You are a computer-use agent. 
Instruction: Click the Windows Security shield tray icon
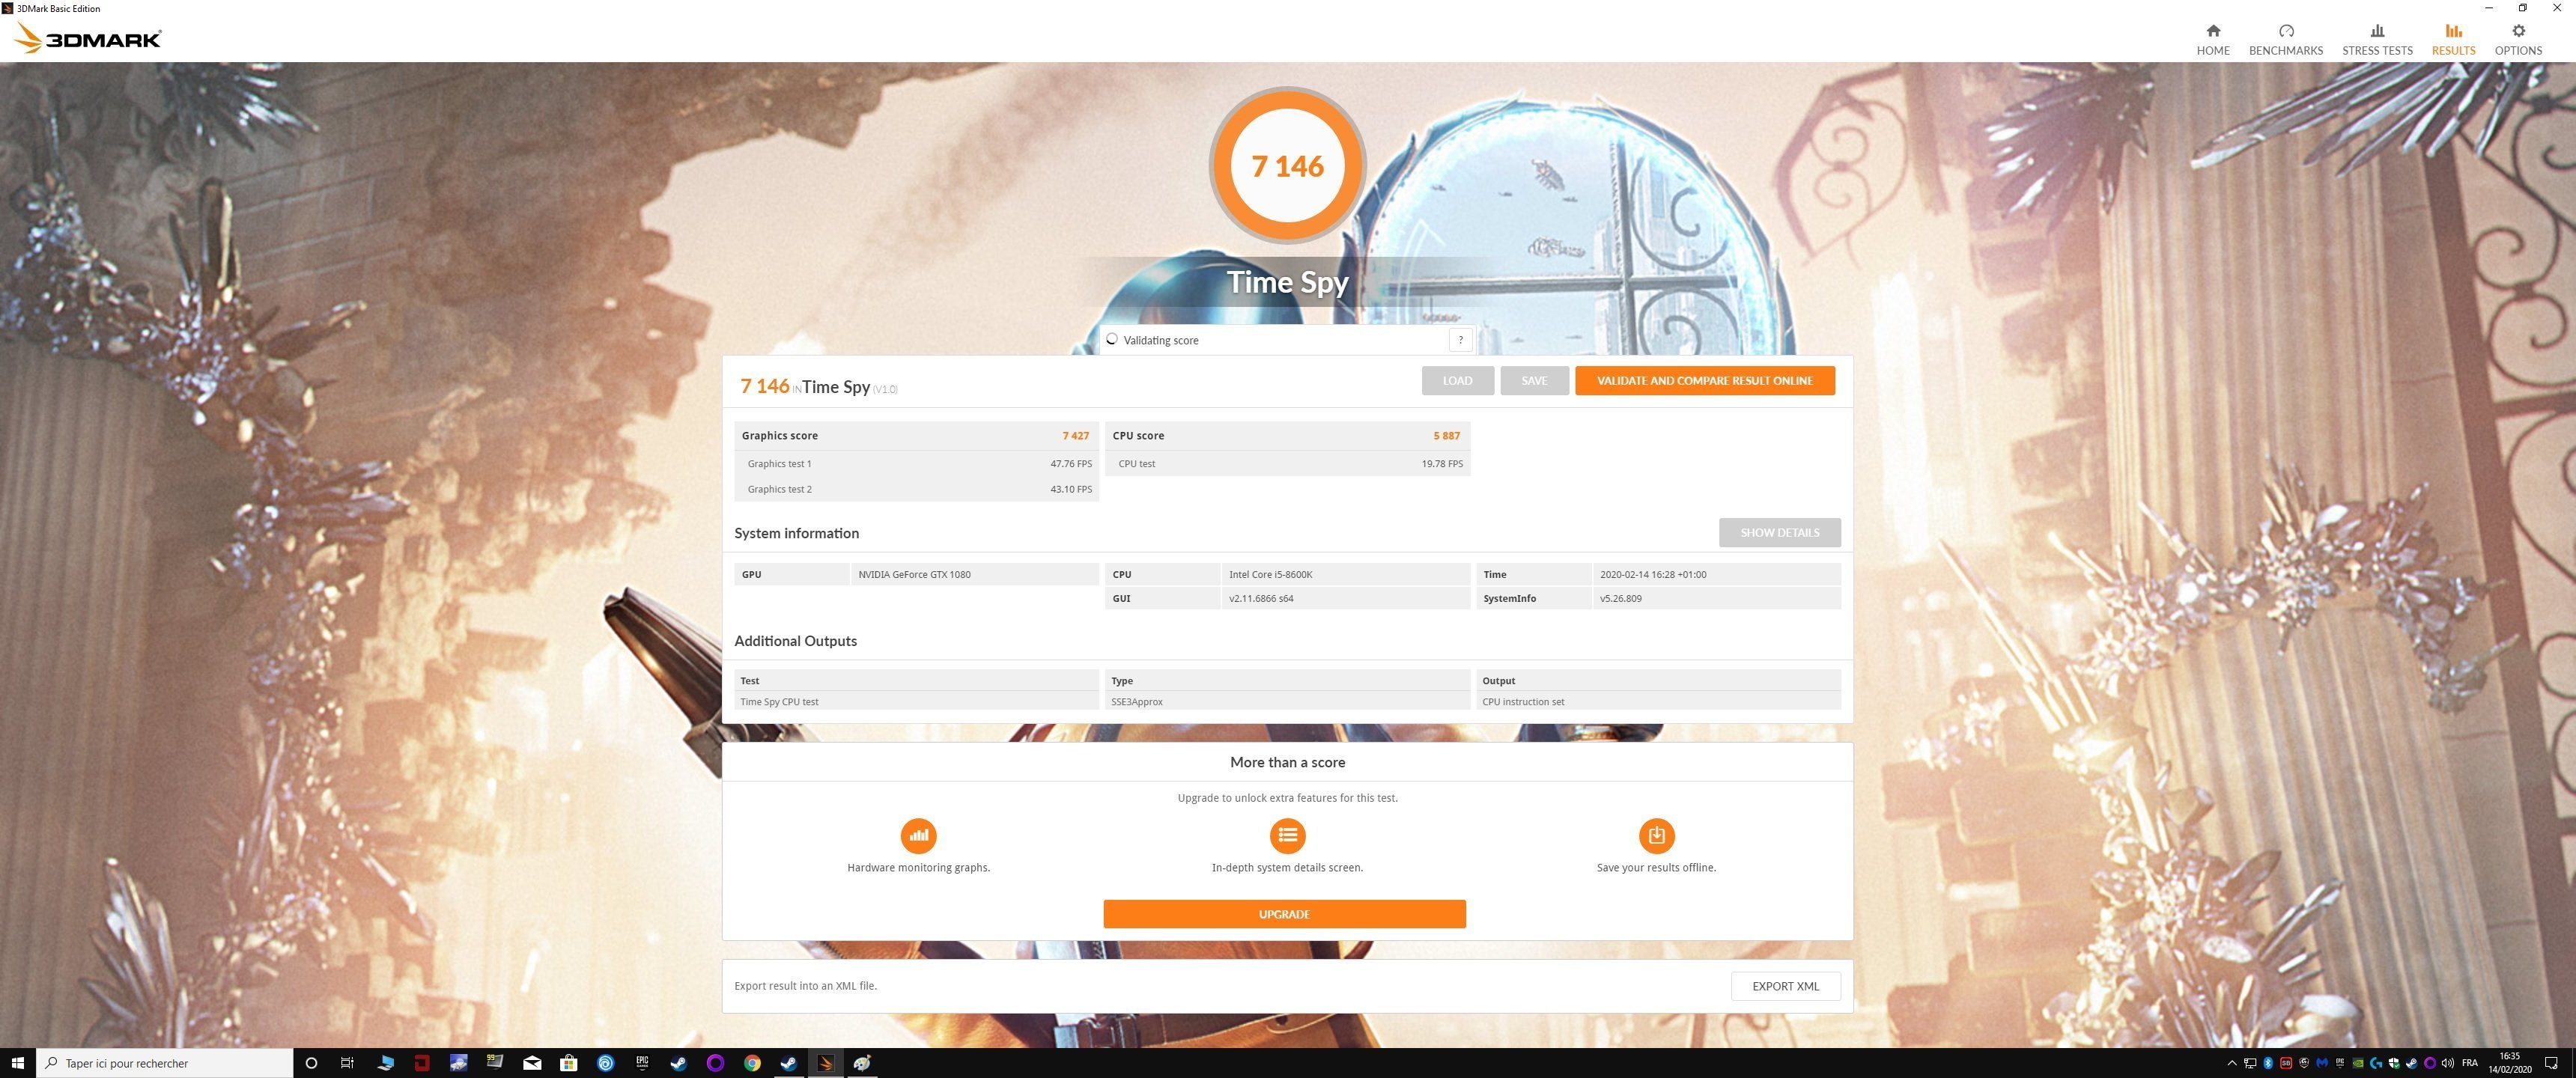2394,1063
